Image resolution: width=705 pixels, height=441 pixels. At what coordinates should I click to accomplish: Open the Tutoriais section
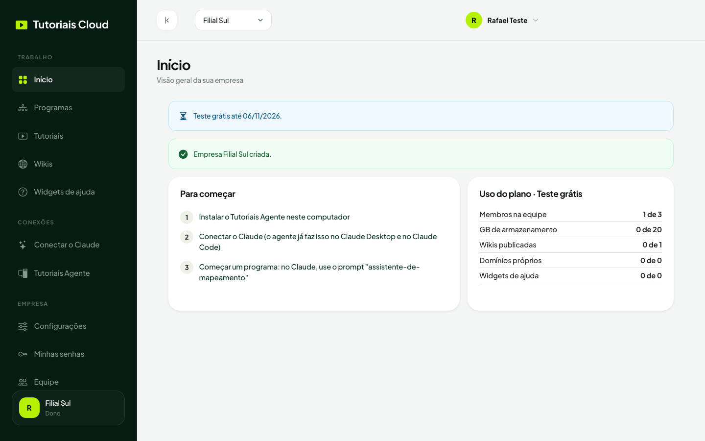[68, 136]
